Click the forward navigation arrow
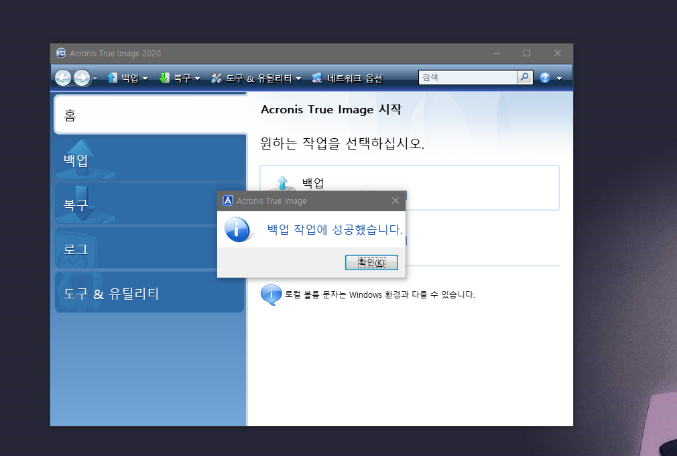 pyautogui.click(x=82, y=78)
